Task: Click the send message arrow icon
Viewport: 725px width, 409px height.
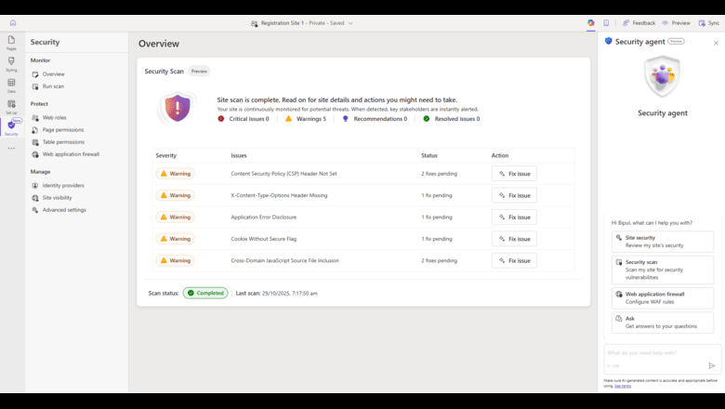Action: pyautogui.click(x=712, y=365)
